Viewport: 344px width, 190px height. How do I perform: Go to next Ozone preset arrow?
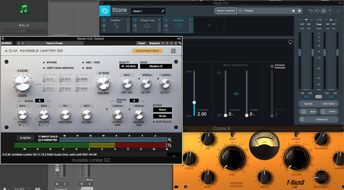click(300, 11)
